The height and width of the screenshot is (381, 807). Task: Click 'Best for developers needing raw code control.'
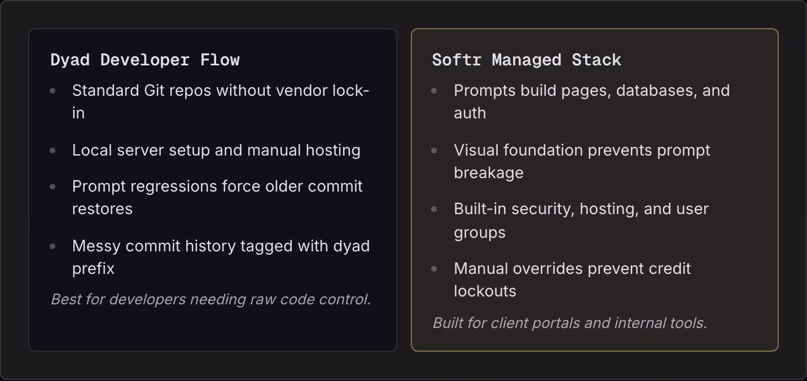coord(210,299)
